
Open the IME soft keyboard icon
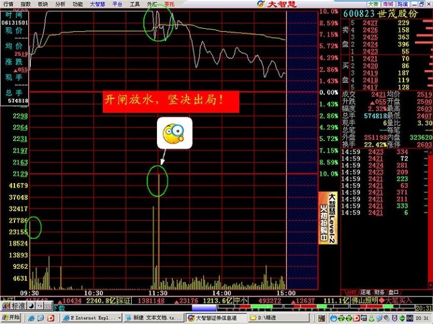pyautogui.click(x=48, y=306)
